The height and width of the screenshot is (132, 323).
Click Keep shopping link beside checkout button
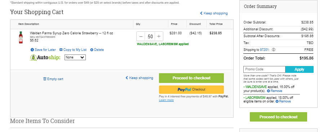(140, 78)
